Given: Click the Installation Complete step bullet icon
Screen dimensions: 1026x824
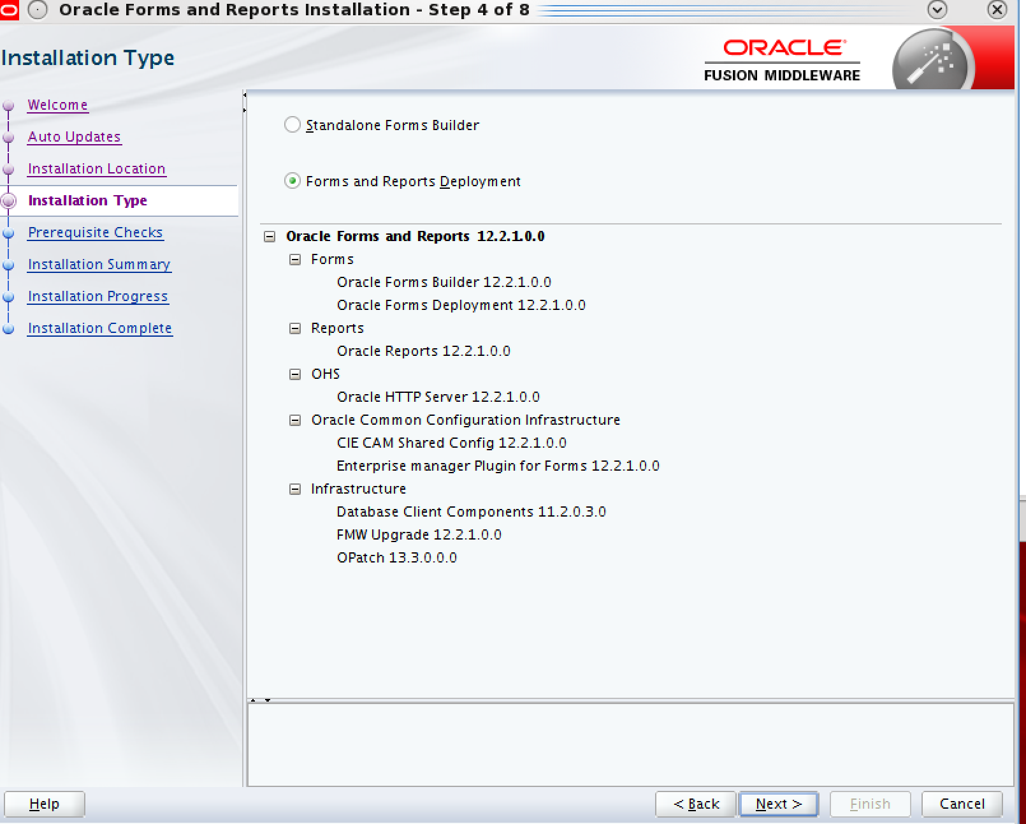Looking at the screenshot, I should [x=8, y=329].
